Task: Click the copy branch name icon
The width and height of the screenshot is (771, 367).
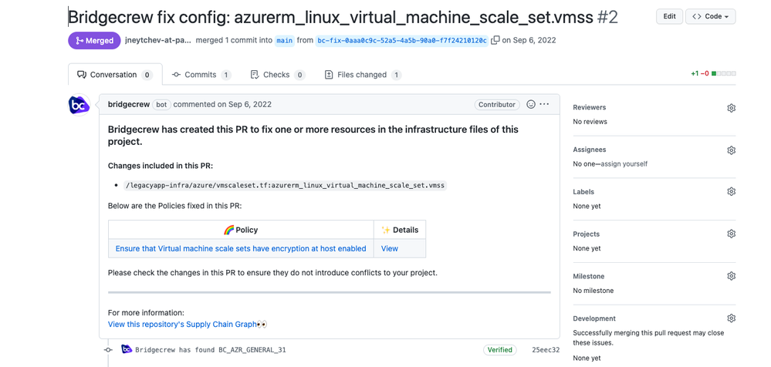Action: [495, 40]
